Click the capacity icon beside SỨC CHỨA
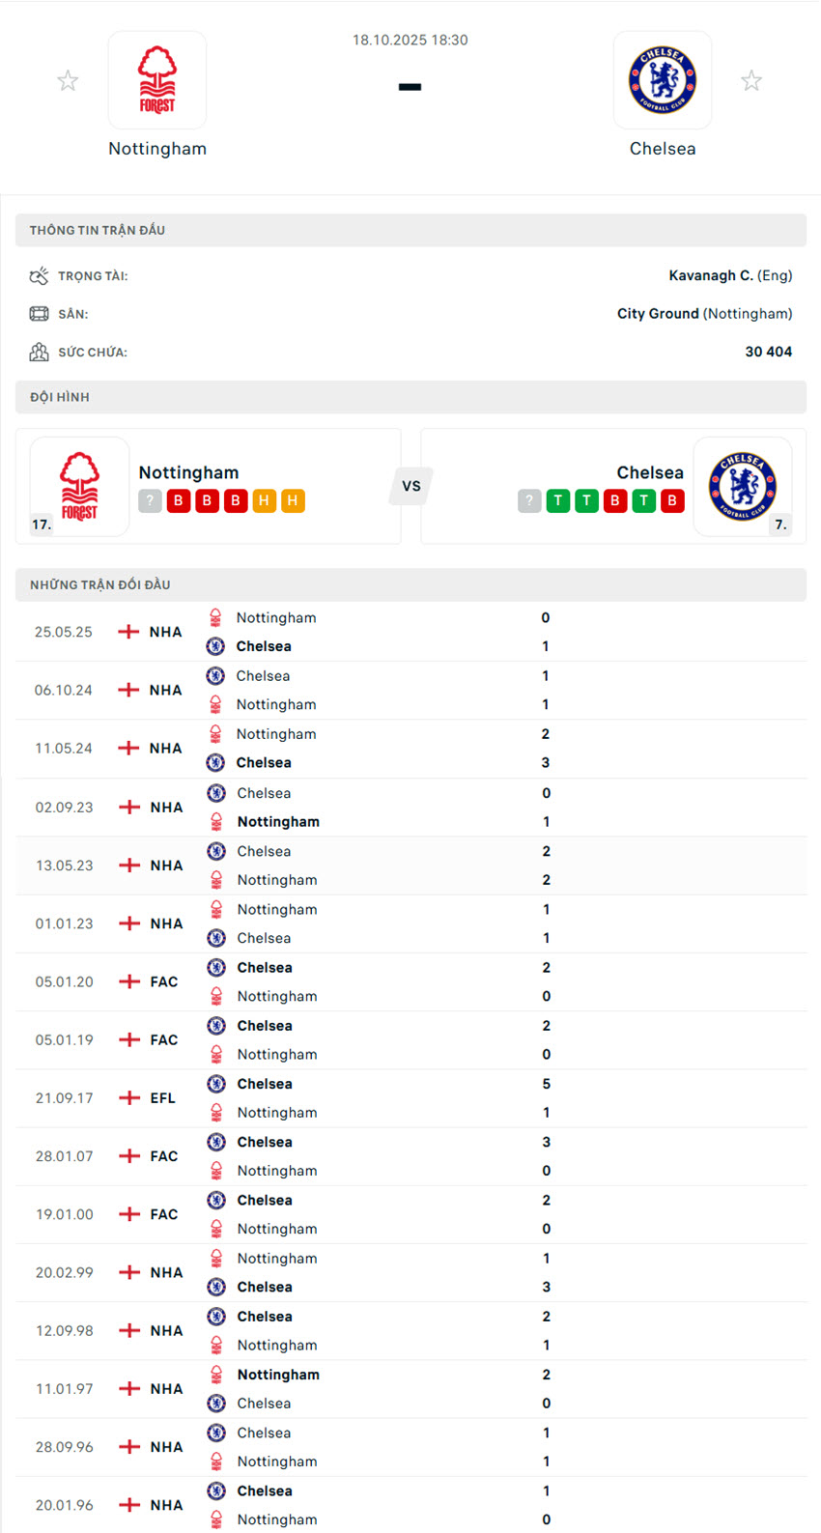821x1533 pixels. pyautogui.click(x=39, y=353)
